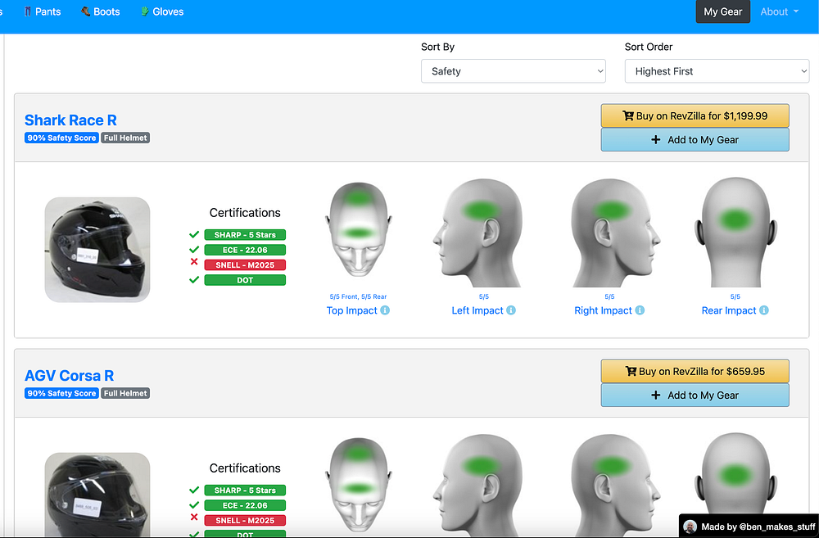819x538 pixels.
Task: Click the Shark Race R left impact head diagram
Action: pos(477,233)
